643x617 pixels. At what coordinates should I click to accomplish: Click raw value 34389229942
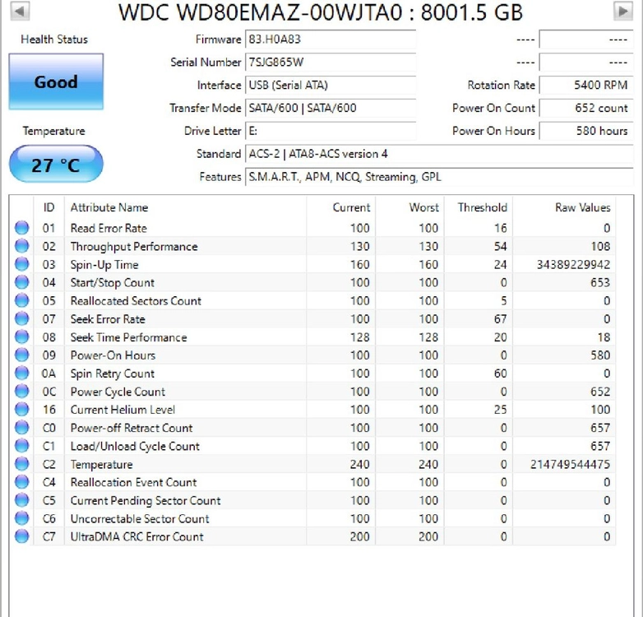pyautogui.click(x=573, y=265)
